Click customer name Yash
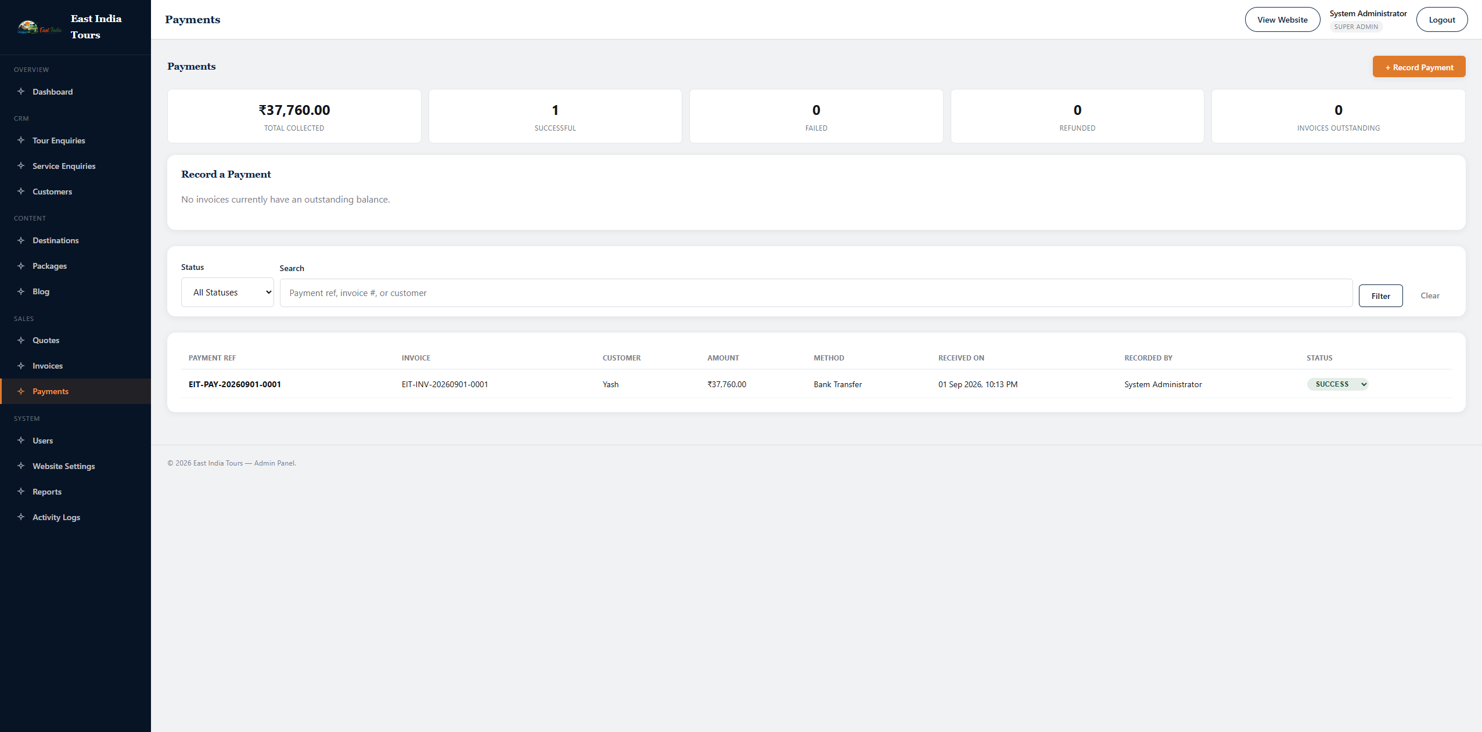The width and height of the screenshot is (1482, 732). (x=610, y=384)
